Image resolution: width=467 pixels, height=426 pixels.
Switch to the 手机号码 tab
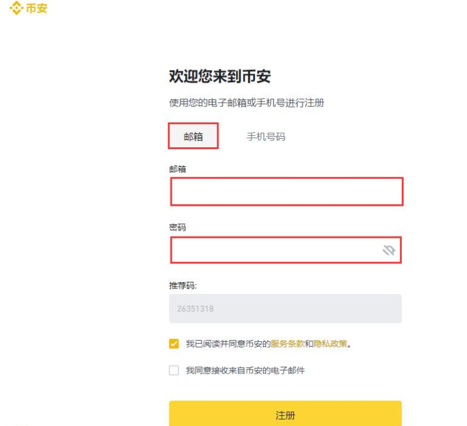pyautogui.click(x=265, y=136)
